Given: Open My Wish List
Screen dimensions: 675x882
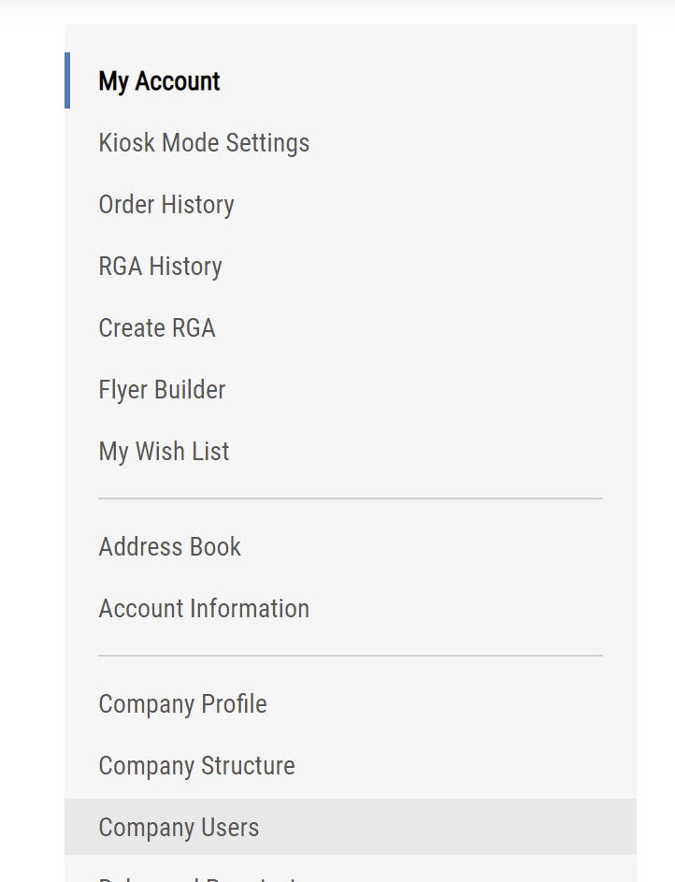Looking at the screenshot, I should coord(164,452).
